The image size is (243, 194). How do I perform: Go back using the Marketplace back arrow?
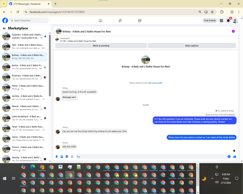tap(4, 29)
